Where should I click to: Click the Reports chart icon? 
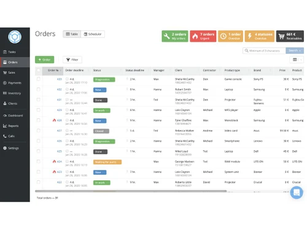click(x=5, y=126)
